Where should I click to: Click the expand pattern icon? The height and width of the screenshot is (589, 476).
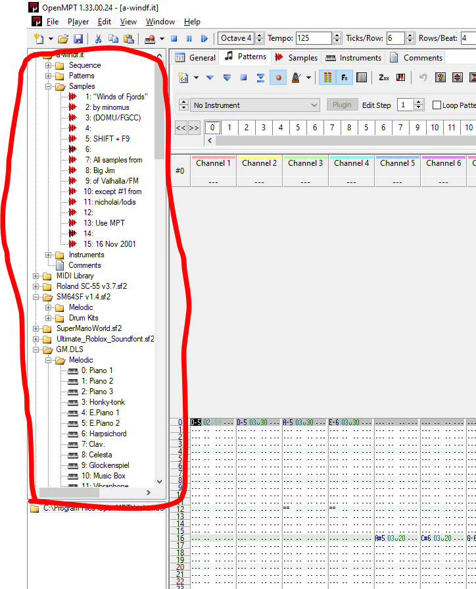pyautogui.click(x=457, y=78)
